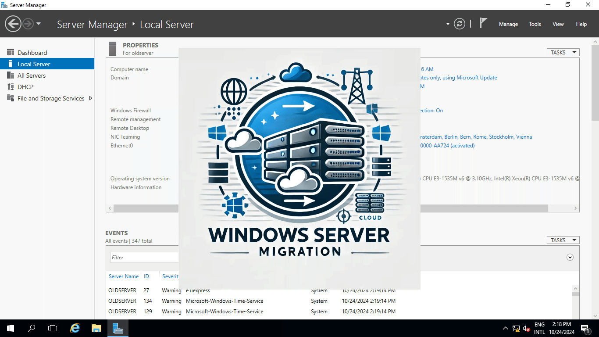Open Properties TASKS dropdown
The image size is (599, 337).
563,52
